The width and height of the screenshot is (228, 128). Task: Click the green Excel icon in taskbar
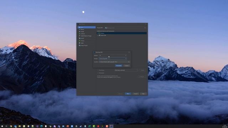89,126
